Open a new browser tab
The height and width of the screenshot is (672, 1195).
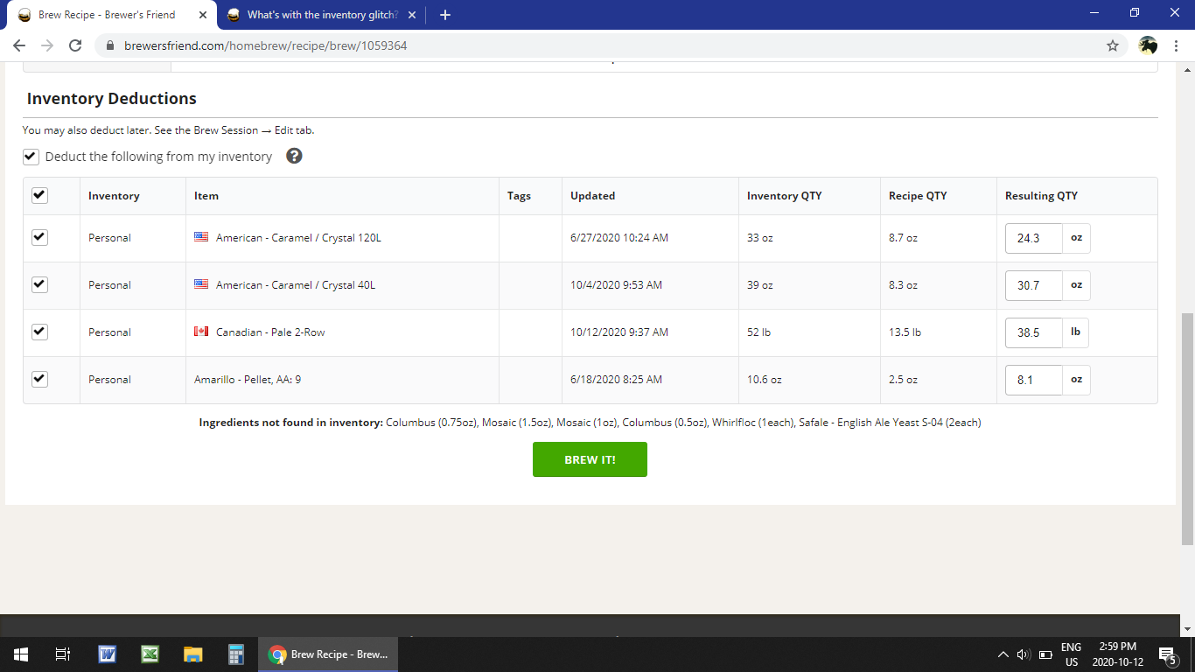[445, 15]
